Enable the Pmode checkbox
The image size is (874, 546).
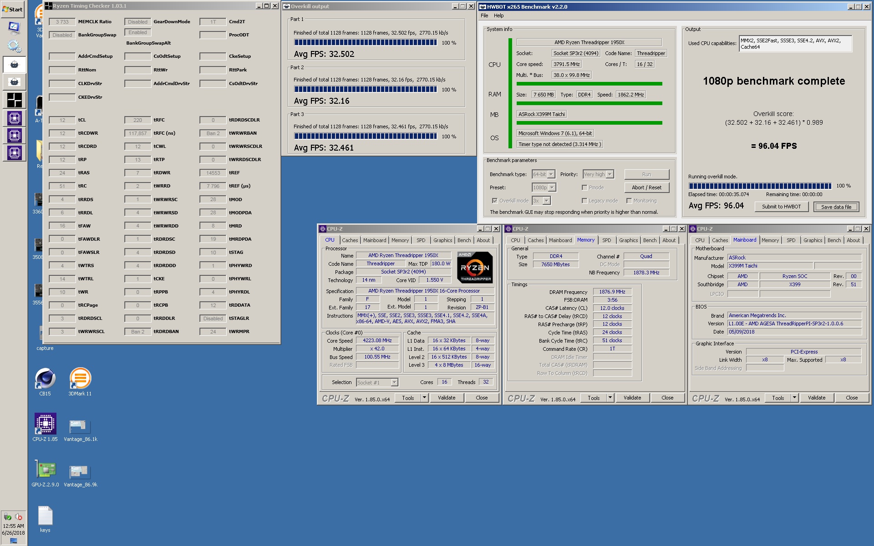tap(584, 187)
